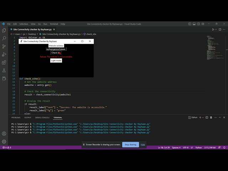Open the Go menu

tap(40, 24)
